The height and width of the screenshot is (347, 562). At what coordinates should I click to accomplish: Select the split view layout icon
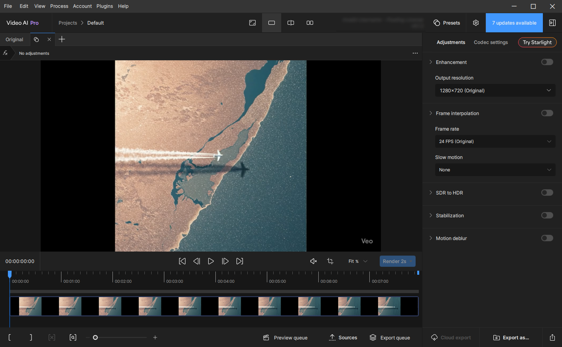pos(291,23)
